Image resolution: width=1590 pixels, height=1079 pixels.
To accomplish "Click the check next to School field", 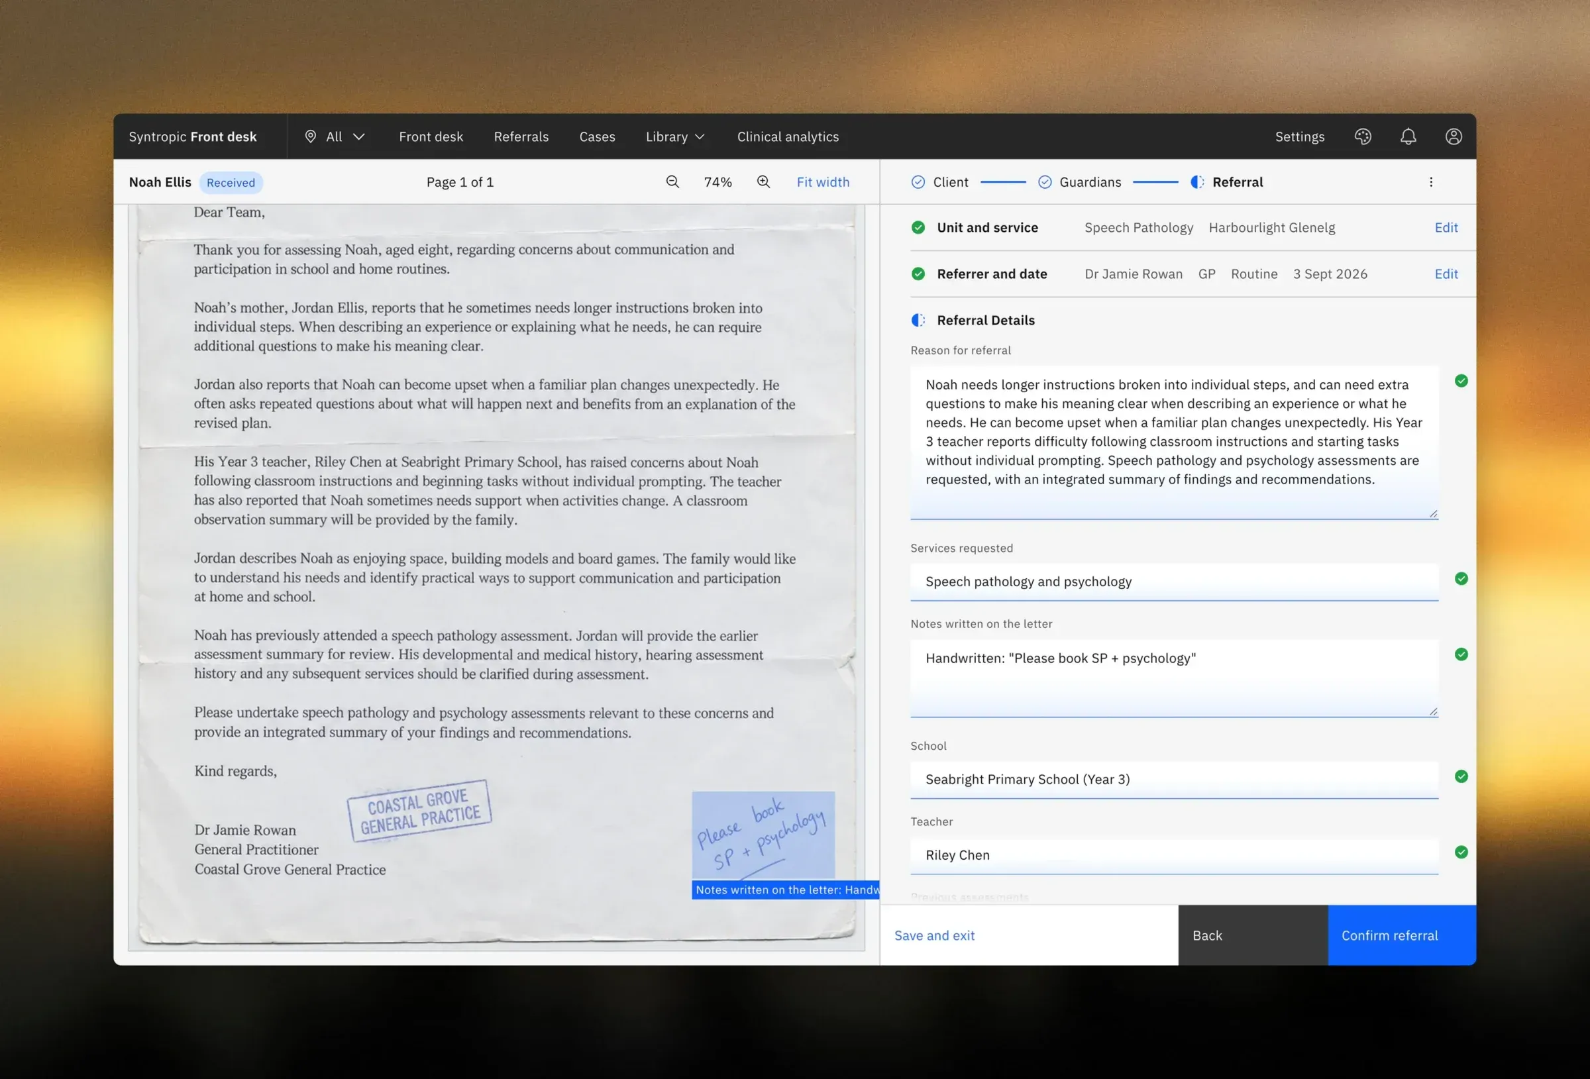I will point(1461,776).
